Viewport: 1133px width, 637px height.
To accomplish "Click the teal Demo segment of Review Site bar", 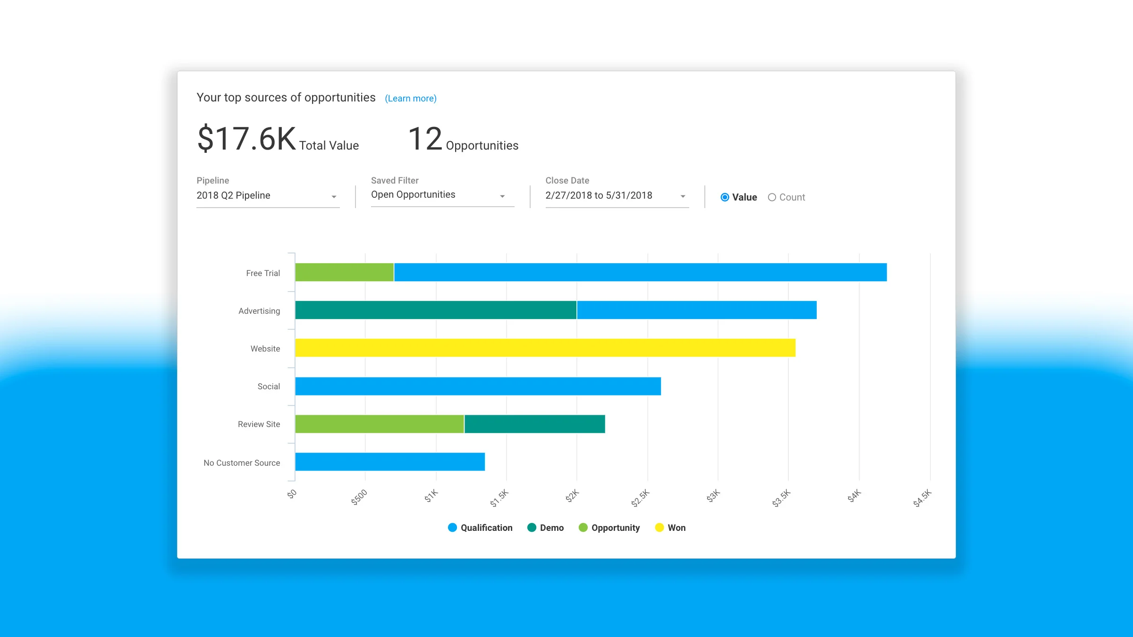I will (x=535, y=424).
